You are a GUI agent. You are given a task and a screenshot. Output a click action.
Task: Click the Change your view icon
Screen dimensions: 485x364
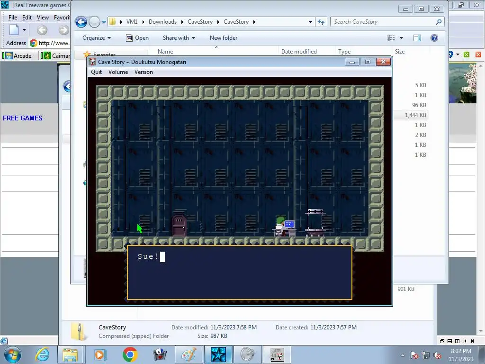click(391, 38)
